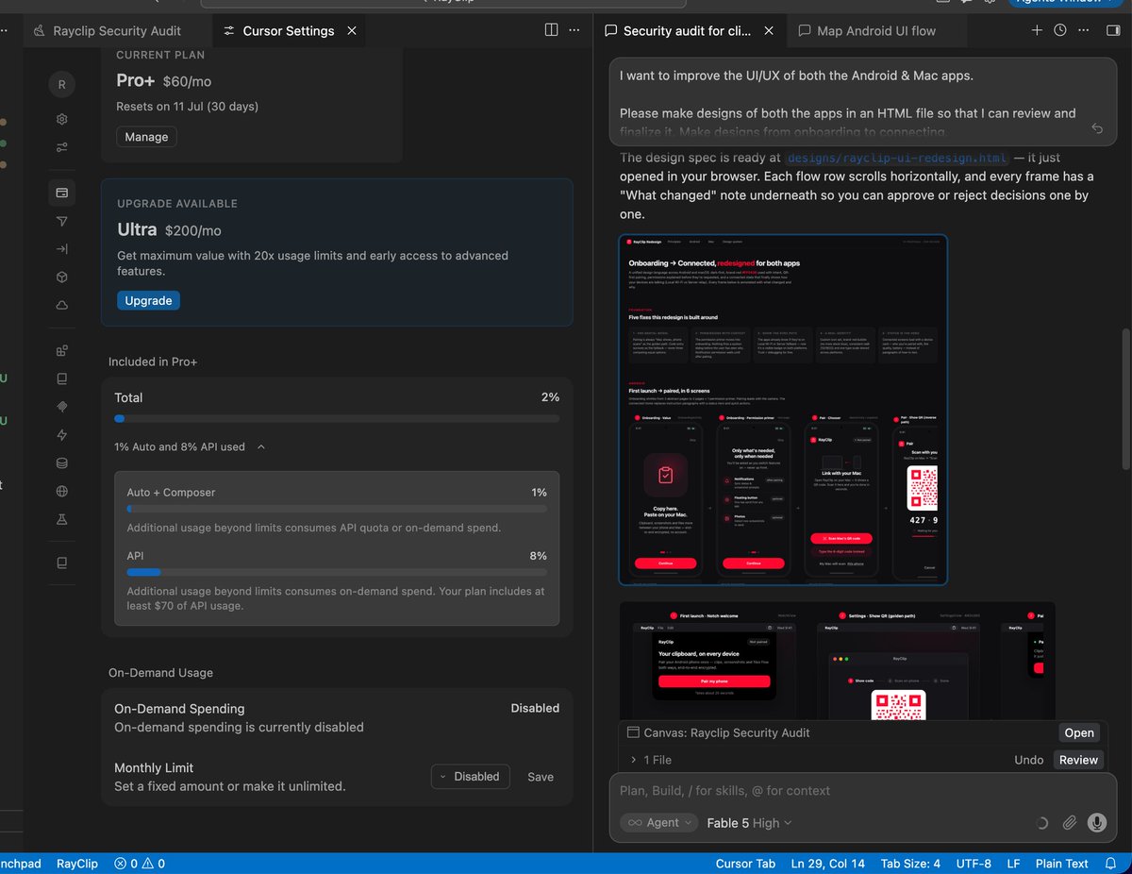Image resolution: width=1132 pixels, height=874 pixels.
Task: Click the Manage plan button
Action: [146, 137]
